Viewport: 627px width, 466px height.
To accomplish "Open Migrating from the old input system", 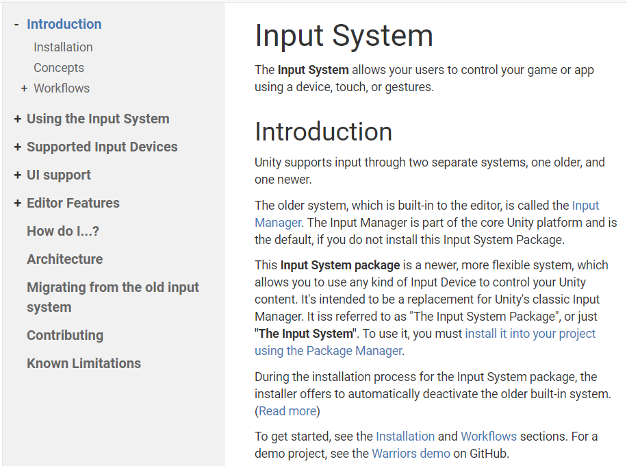I will (113, 297).
